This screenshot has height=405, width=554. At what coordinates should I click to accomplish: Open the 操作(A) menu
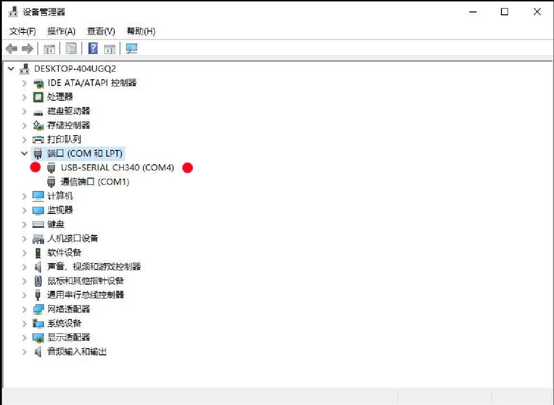[61, 32]
